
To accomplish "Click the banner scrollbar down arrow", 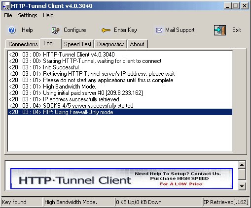I will 242,186.
